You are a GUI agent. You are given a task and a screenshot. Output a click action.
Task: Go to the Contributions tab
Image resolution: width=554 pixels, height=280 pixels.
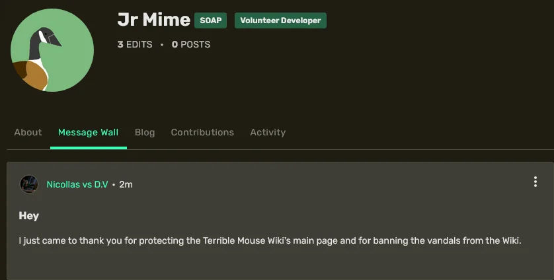[202, 132]
